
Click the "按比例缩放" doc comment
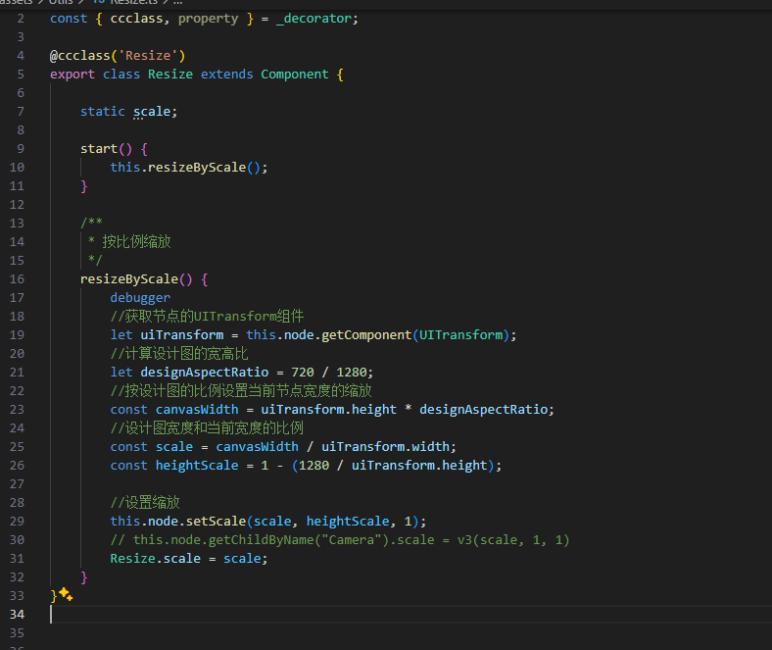point(136,242)
